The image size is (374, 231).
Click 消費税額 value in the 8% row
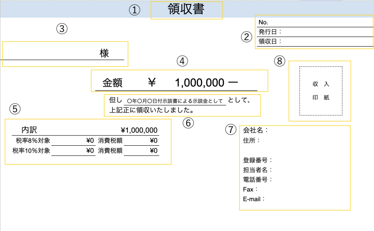[142, 141]
